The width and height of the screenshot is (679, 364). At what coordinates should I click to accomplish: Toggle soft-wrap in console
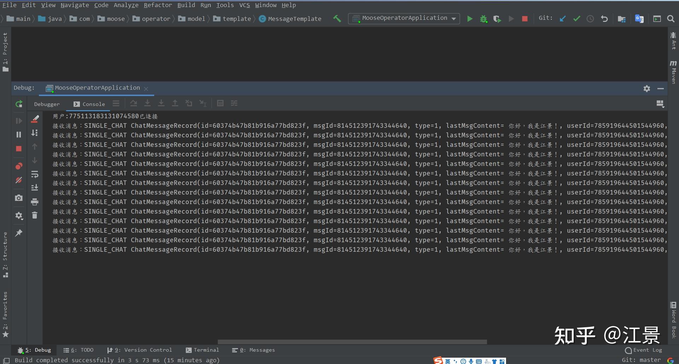click(35, 174)
